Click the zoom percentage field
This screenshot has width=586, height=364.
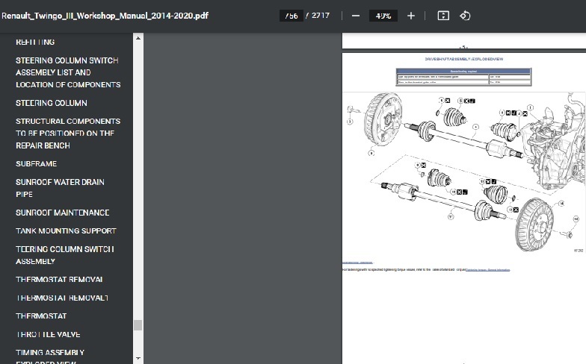[383, 16]
